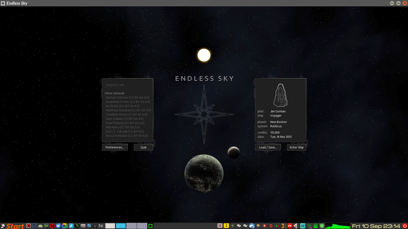Launch the calculator app
408x229 pixels.
tap(34, 226)
